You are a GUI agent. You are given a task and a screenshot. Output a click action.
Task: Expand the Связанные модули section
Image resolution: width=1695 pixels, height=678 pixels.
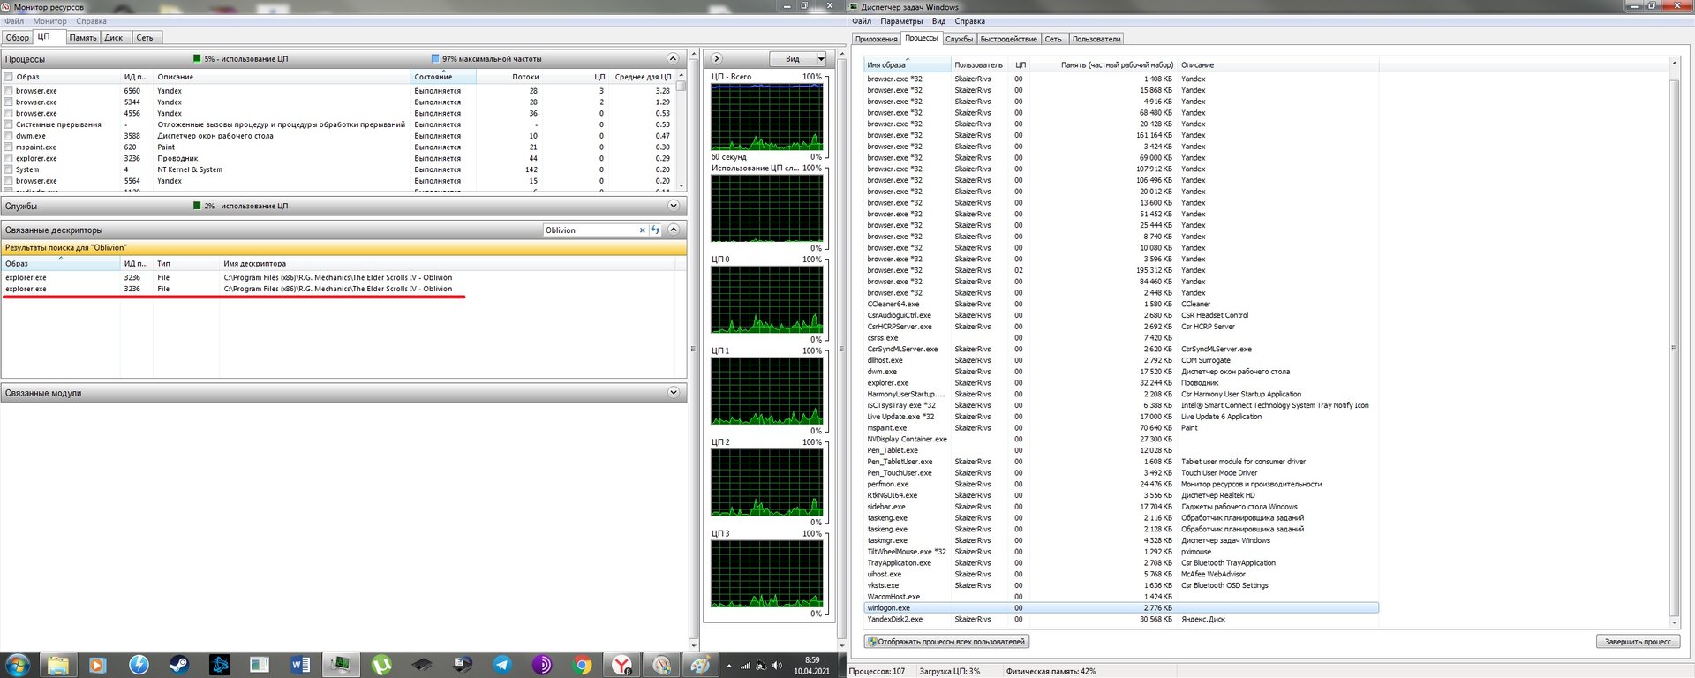pyautogui.click(x=674, y=393)
